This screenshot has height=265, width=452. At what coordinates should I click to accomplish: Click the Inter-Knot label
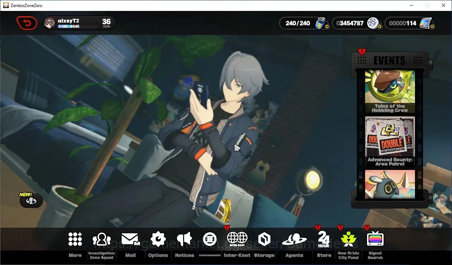[237, 255]
